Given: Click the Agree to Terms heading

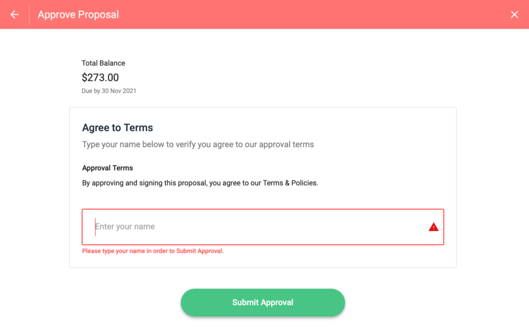Looking at the screenshot, I should tap(117, 128).
